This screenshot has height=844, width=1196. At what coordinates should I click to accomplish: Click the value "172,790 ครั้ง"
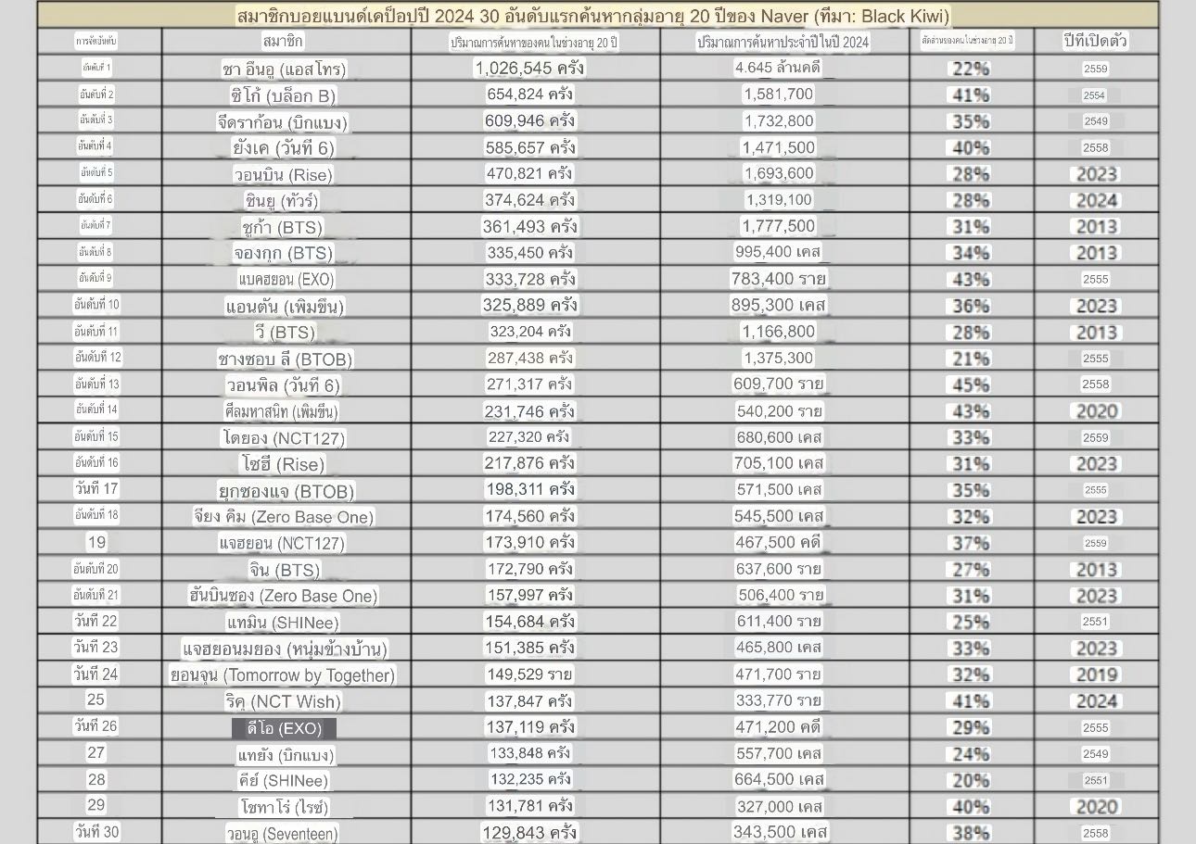[x=529, y=568]
